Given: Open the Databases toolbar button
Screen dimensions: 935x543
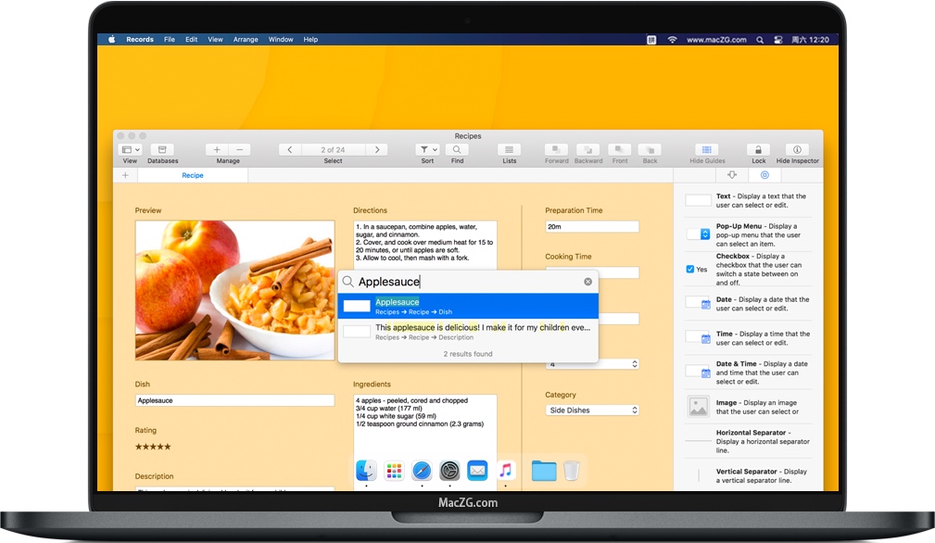Looking at the screenshot, I should 162,149.
